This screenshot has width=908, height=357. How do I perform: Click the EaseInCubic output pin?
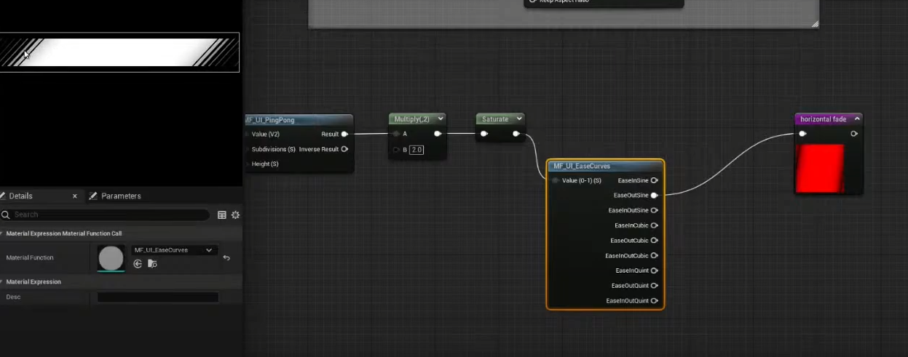[655, 225]
